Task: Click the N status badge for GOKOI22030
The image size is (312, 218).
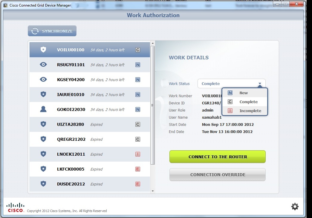Action: click(x=138, y=109)
